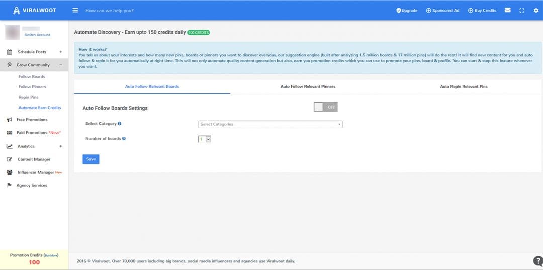Open Follow Boards submenu item

[x=32, y=77]
